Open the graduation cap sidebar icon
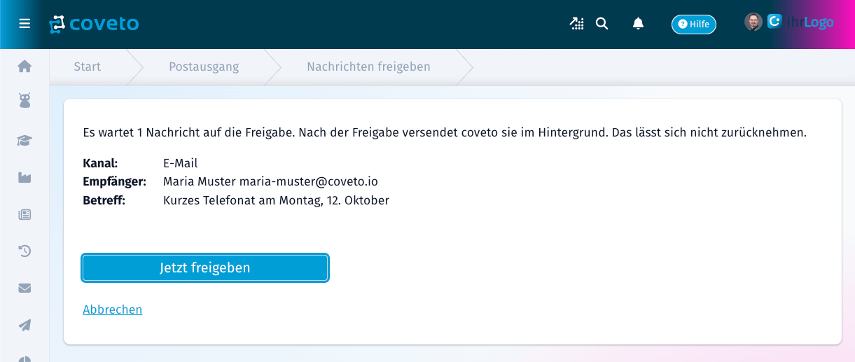This screenshot has width=855, height=362. click(25, 140)
